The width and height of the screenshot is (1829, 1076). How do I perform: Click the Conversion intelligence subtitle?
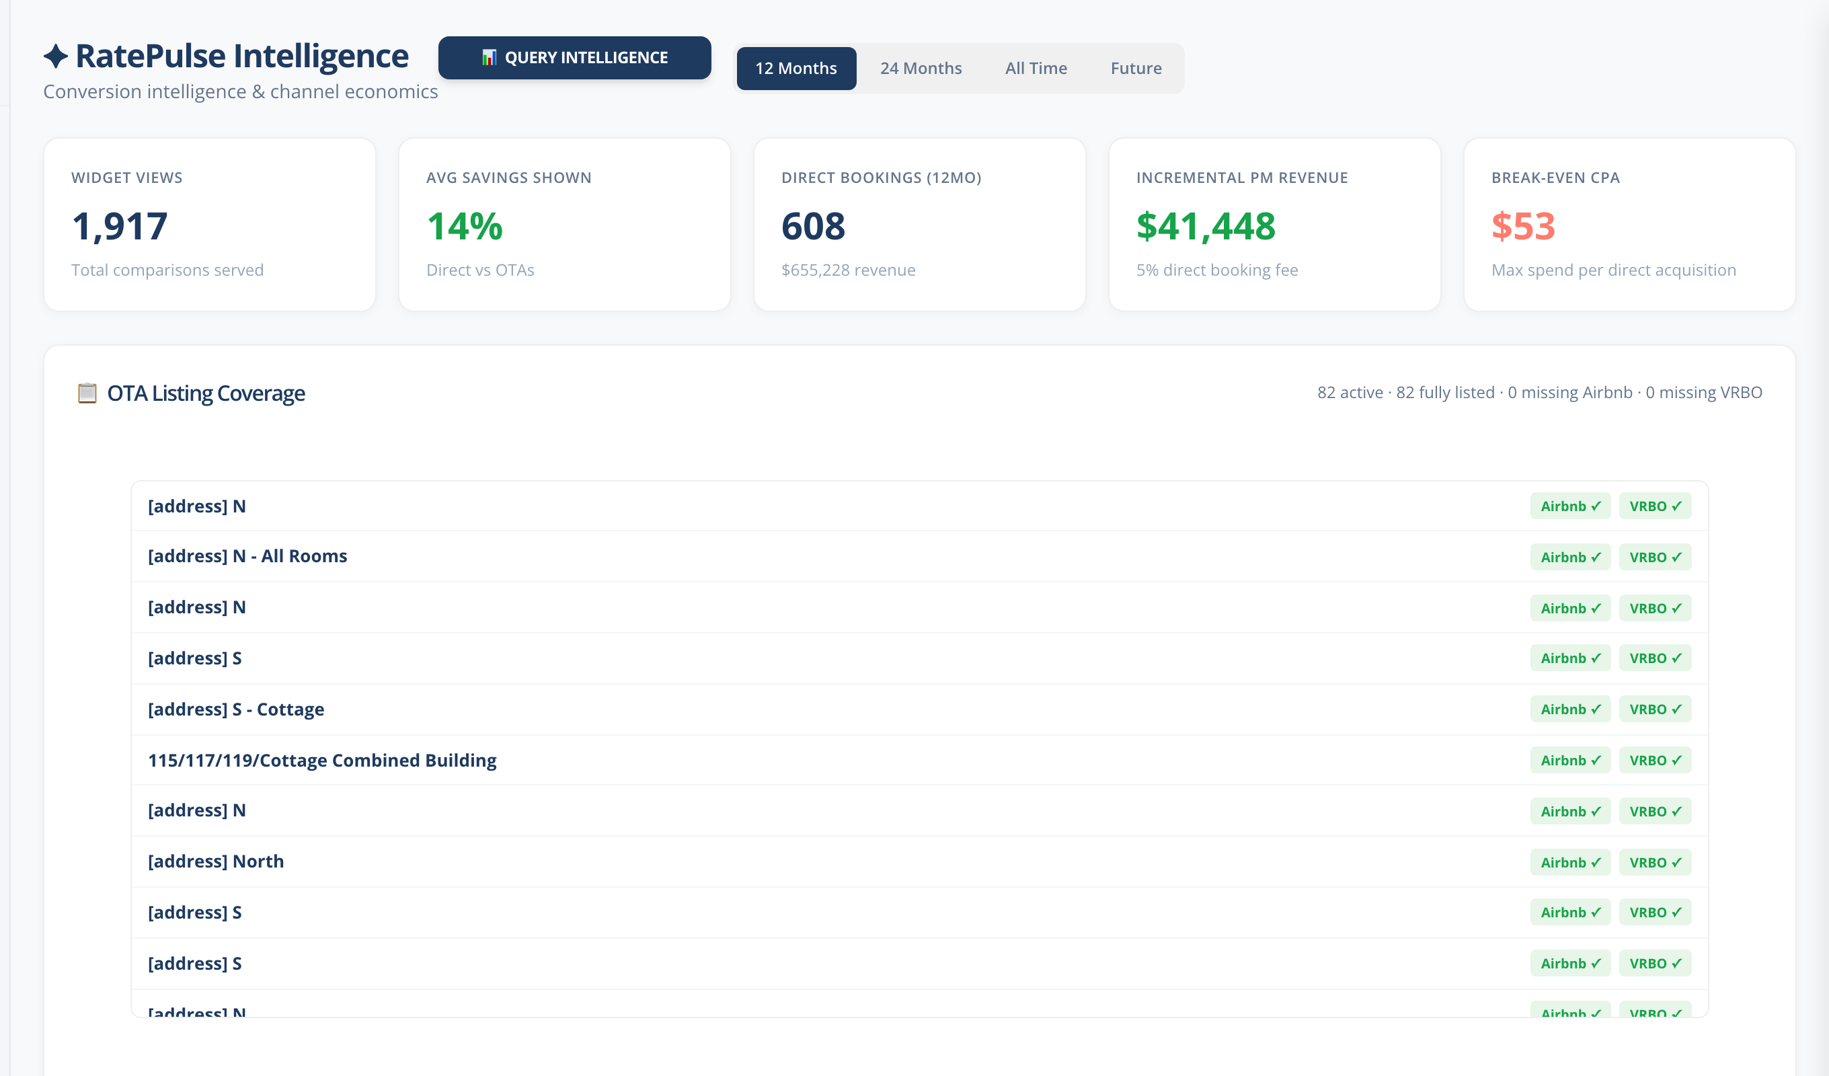(240, 92)
